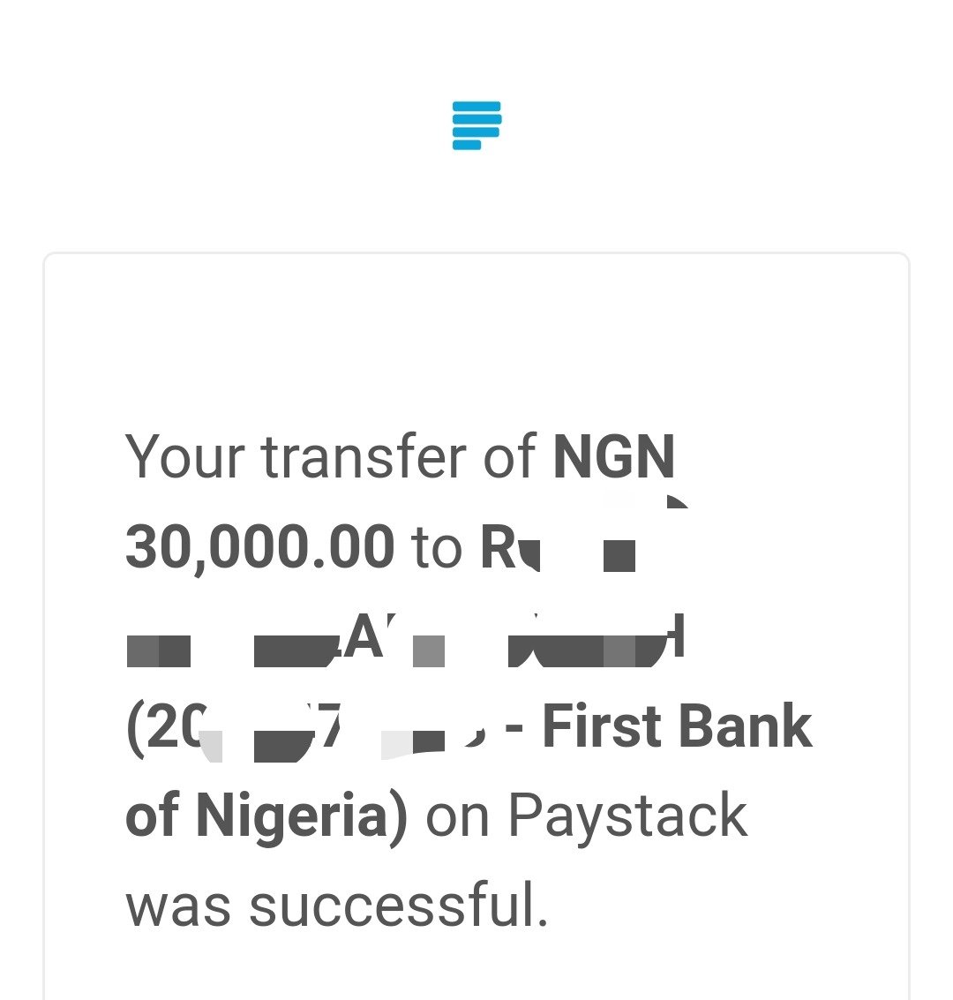Select the bold "NGN" currency text
The image size is (953, 1000).
[614, 456]
